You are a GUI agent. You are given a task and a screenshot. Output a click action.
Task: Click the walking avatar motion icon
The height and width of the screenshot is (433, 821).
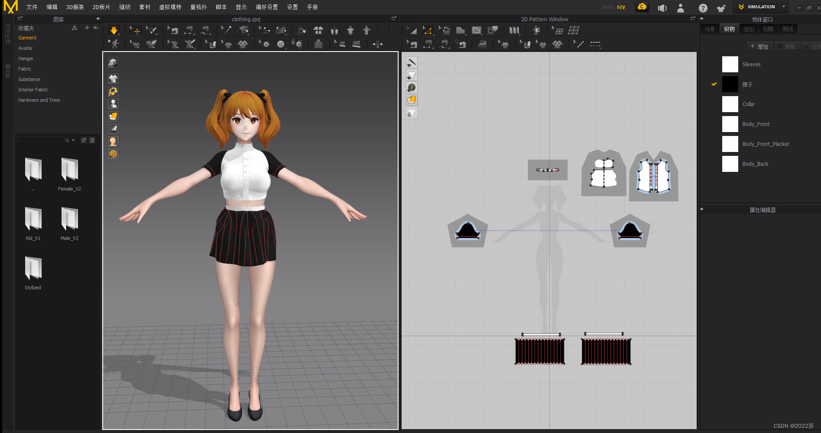tap(114, 44)
